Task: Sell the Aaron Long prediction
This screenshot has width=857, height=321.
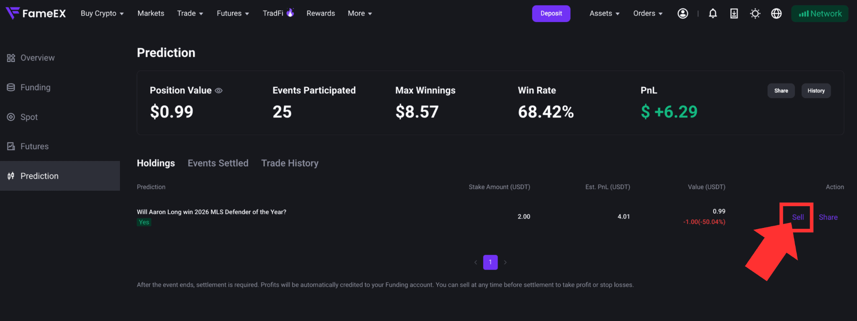Action: tap(798, 217)
